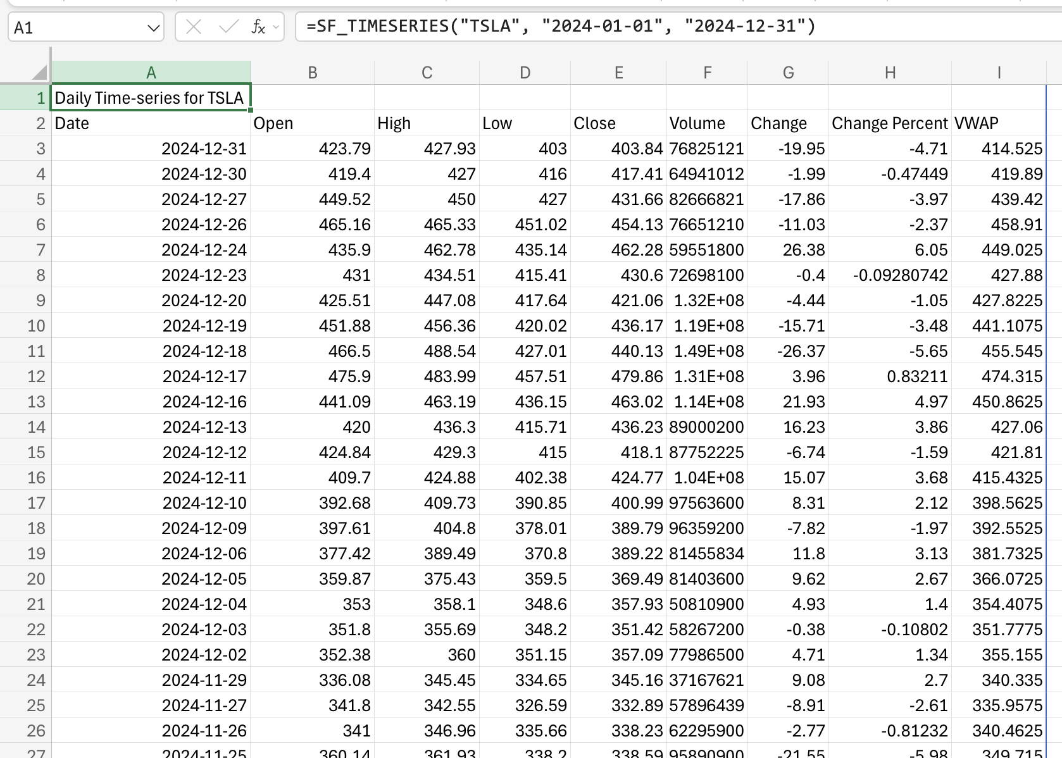The height and width of the screenshot is (758, 1062).
Task: Select cell A1 with Daily Time-series for TSLA
Action: (x=151, y=97)
